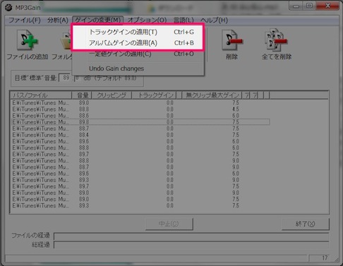Click the 全てを削除 clear all icon
Screen dimensions: 343x266
[276, 40]
